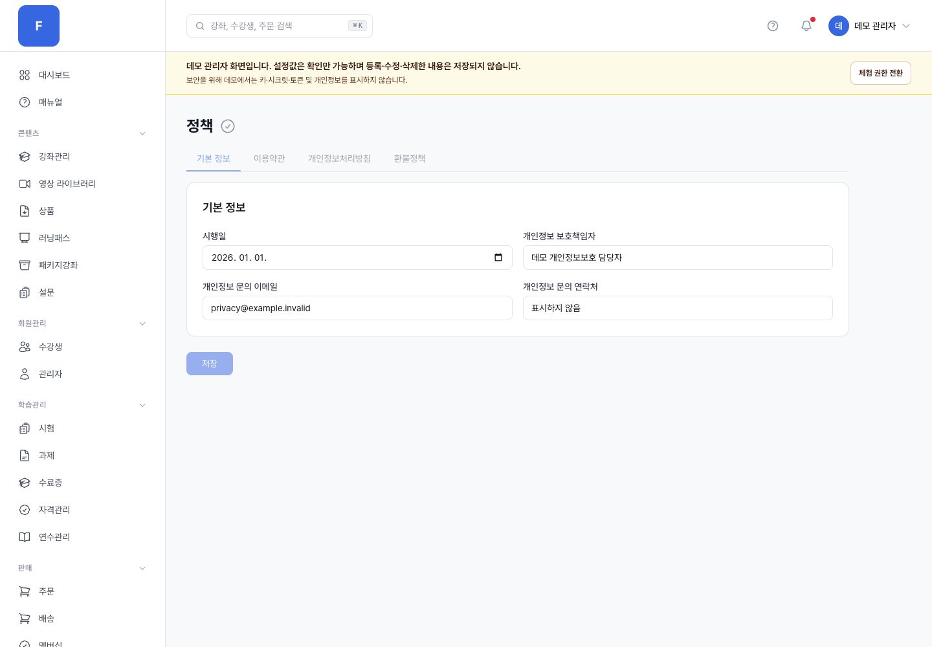Click the blue F logo icon
The height and width of the screenshot is (647, 932).
pos(39,26)
